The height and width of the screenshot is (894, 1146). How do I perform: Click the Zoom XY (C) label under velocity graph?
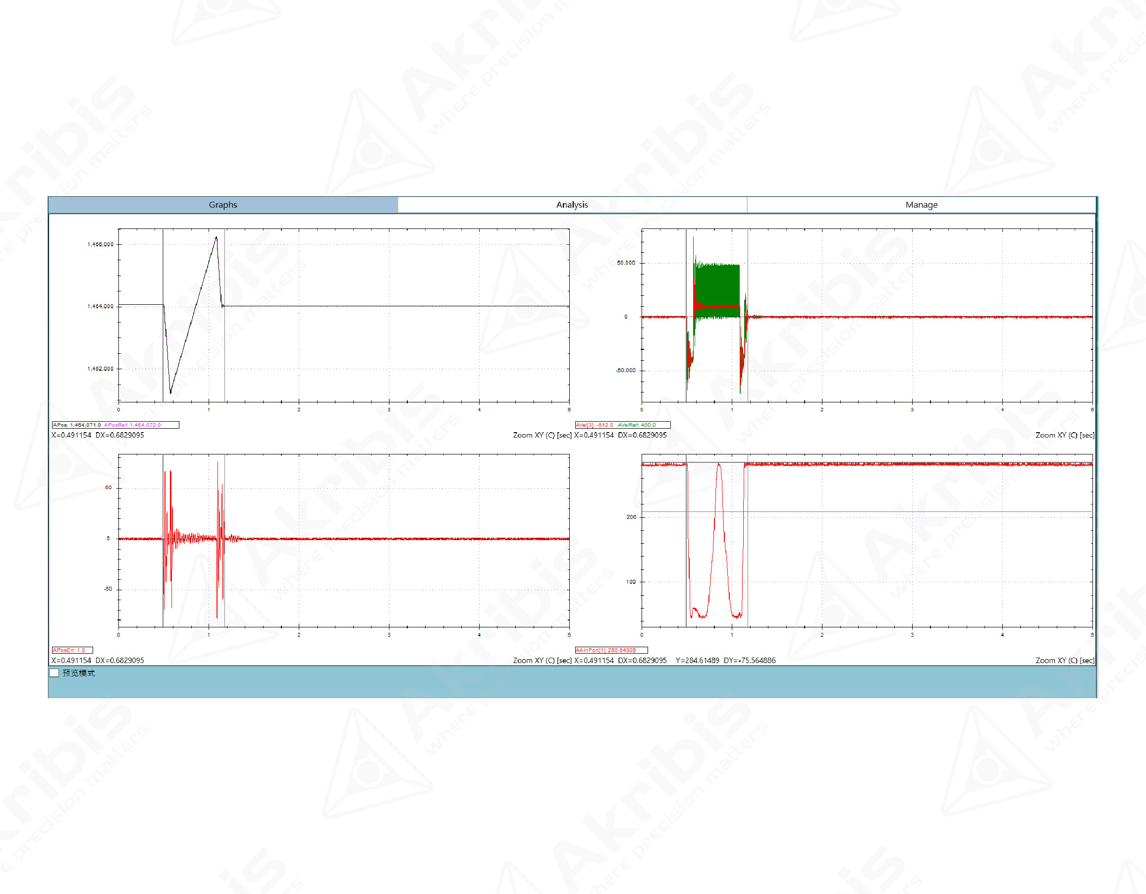point(1064,435)
